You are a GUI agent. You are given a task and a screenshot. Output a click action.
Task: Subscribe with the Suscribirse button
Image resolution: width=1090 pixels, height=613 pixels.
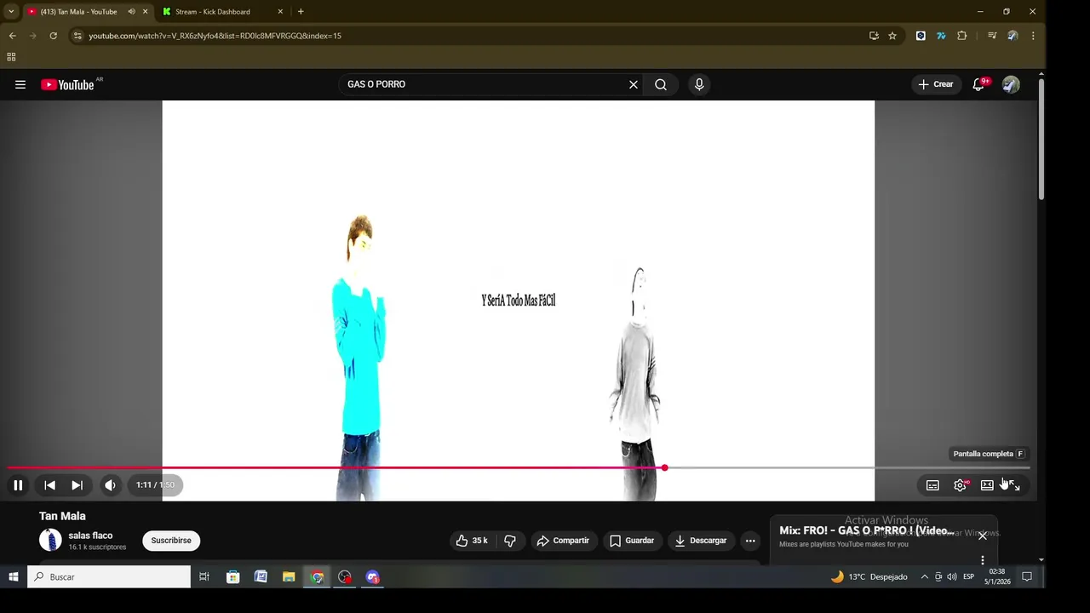coord(171,541)
